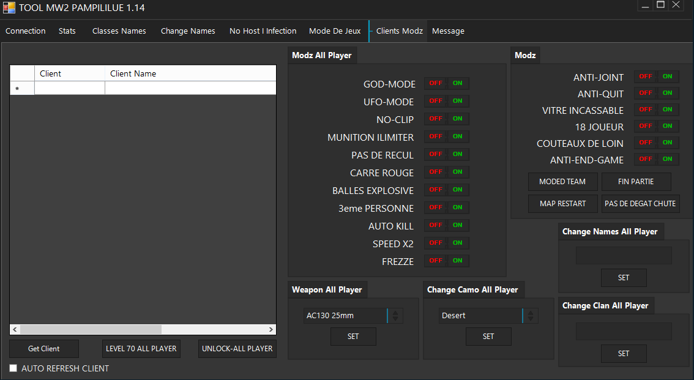
Task: Open the No Host I Infection tab
Action: coord(263,31)
